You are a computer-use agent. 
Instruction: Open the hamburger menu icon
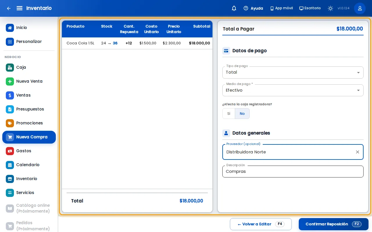(19, 8)
